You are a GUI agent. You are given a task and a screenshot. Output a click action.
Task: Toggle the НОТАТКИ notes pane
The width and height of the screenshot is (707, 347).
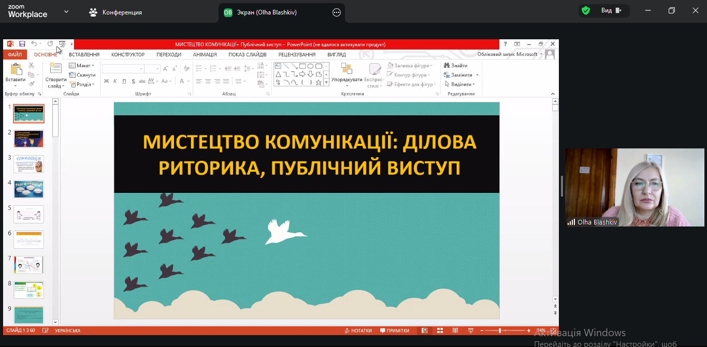[x=358, y=330]
